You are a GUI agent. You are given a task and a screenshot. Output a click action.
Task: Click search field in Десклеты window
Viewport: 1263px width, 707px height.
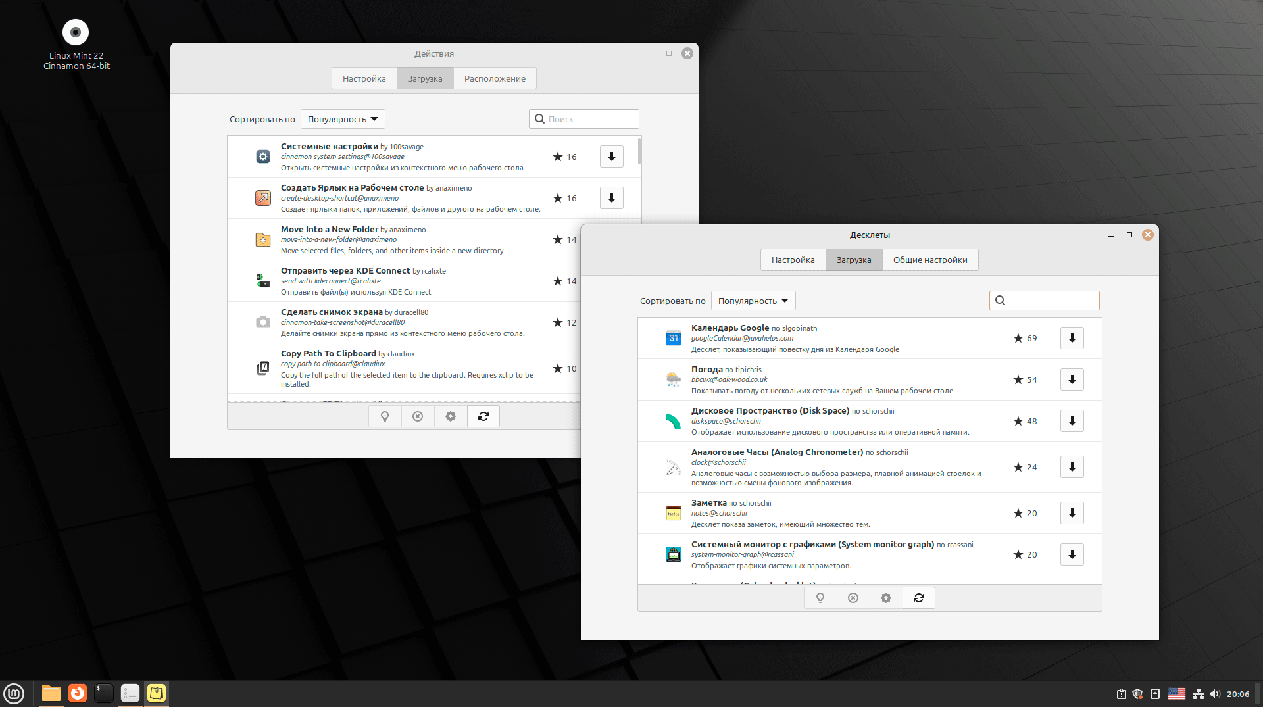(1045, 301)
